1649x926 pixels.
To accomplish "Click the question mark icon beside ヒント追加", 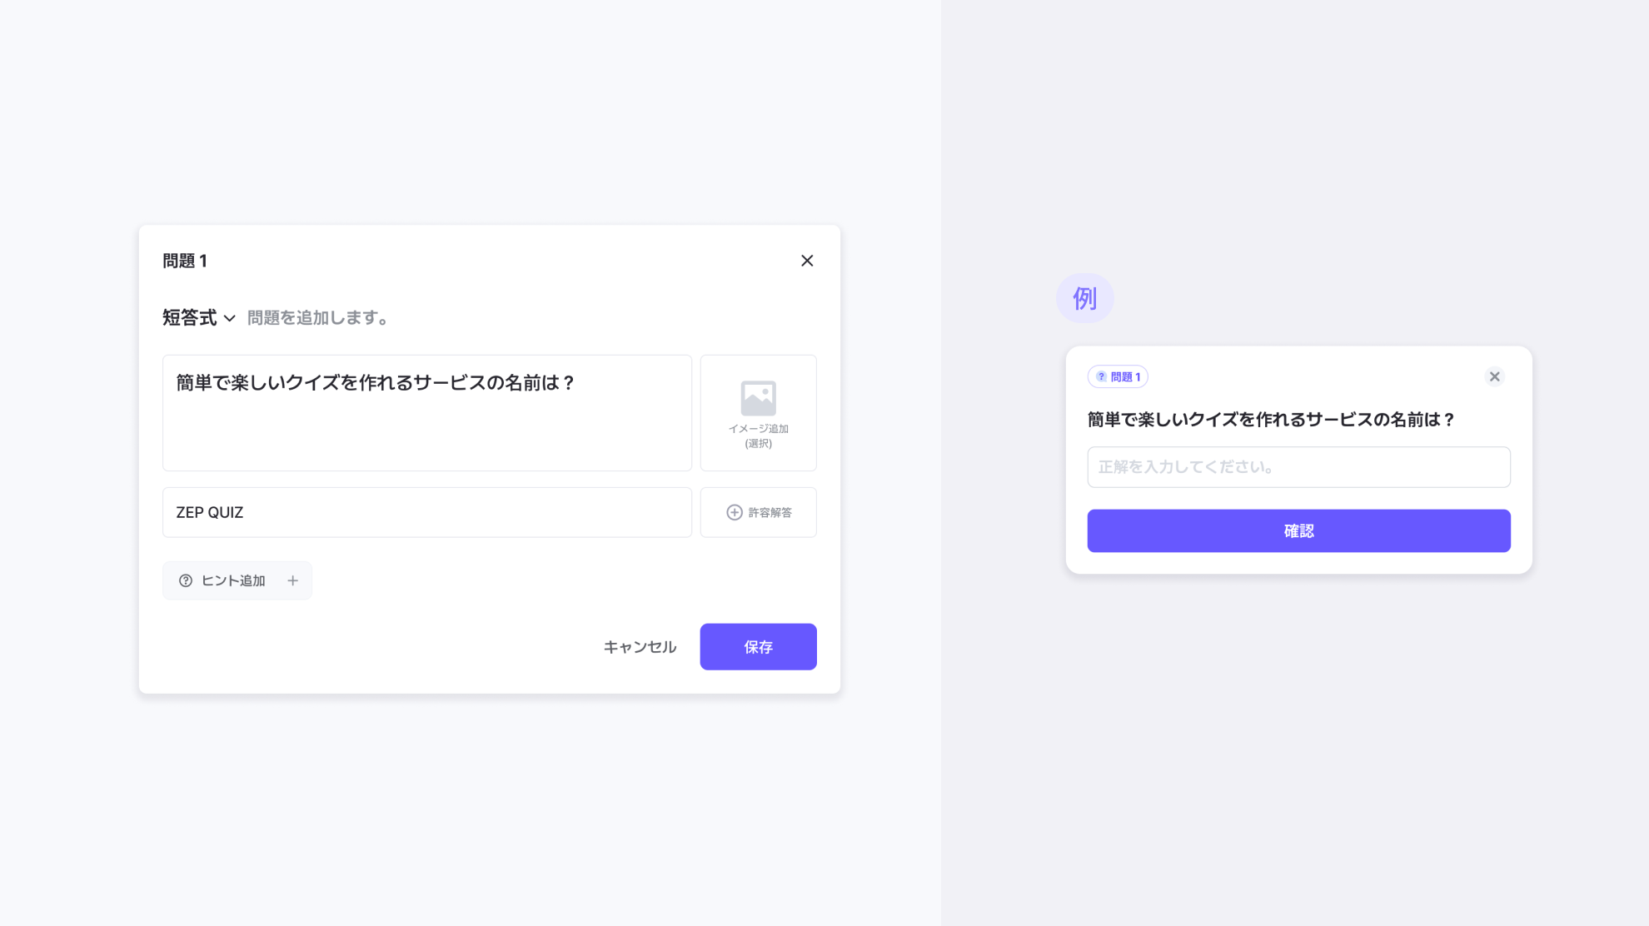I will (186, 580).
